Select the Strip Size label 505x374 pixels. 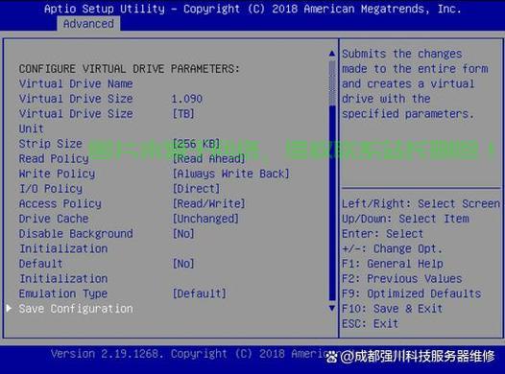tap(51, 144)
